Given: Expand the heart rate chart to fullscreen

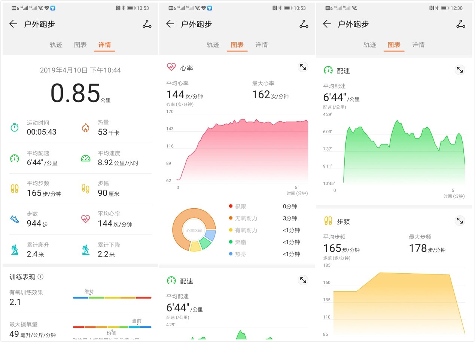Looking at the screenshot, I should point(303,67).
